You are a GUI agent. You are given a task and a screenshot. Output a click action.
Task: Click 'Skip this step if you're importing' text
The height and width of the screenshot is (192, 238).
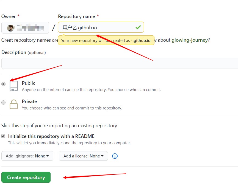click(60, 126)
